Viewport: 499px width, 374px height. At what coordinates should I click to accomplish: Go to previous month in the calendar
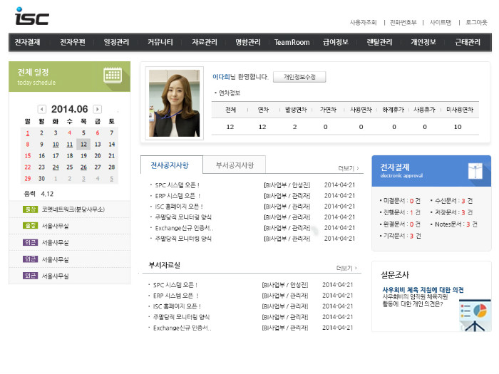pyautogui.click(x=42, y=109)
